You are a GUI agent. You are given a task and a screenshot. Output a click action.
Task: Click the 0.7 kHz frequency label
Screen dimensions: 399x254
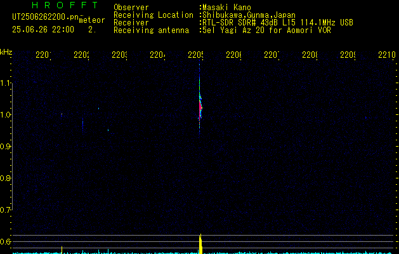click(5, 210)
